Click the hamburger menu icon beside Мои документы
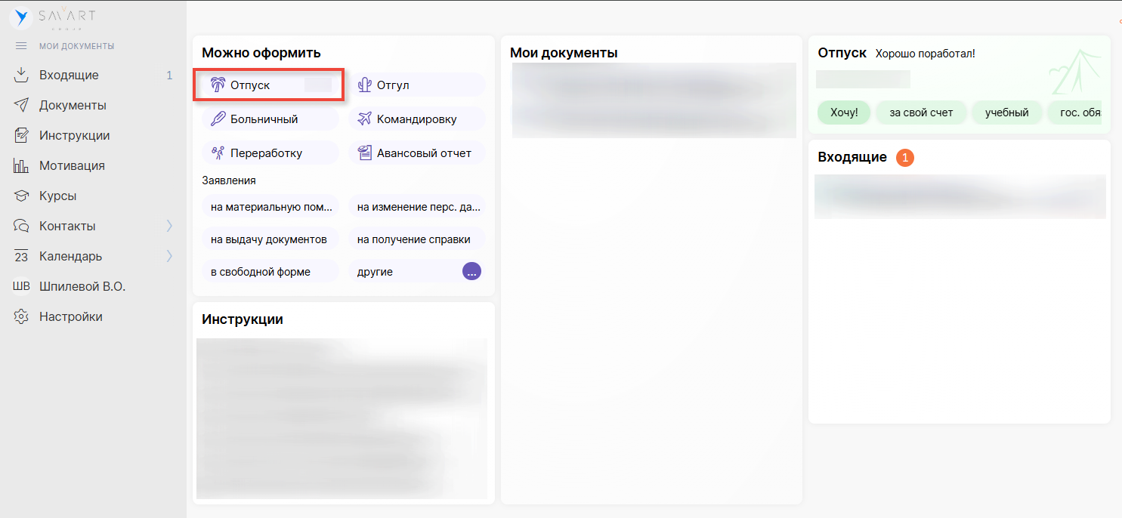This screenshot has width=1122, height=518. [x=21, y=46]
